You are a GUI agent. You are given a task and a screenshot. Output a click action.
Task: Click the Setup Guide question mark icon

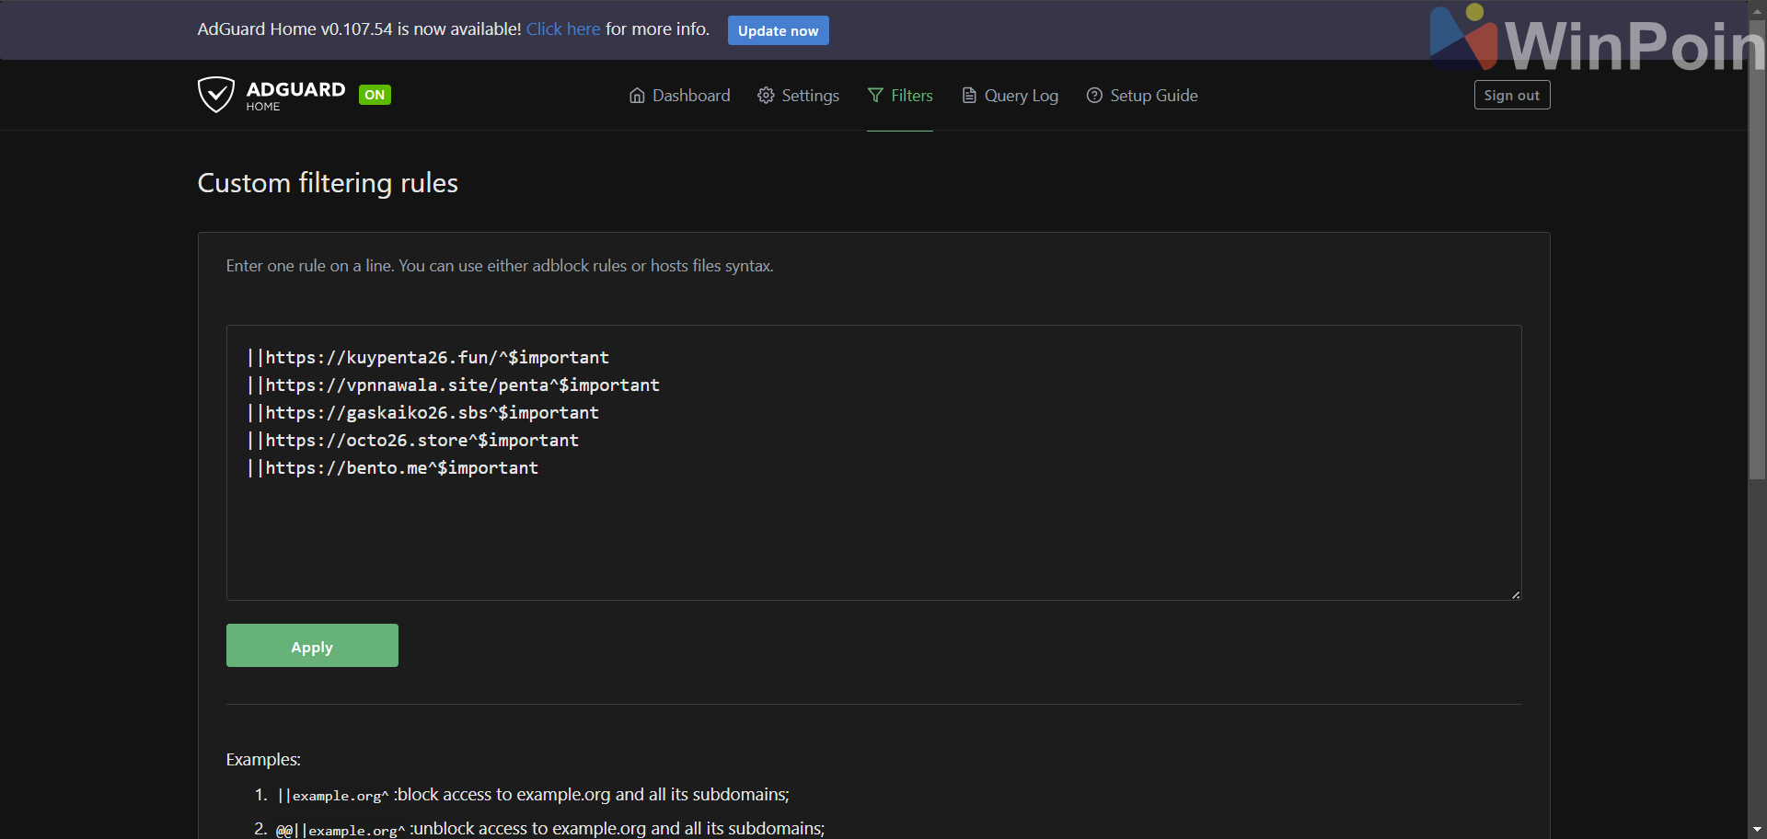point(1094,96)
